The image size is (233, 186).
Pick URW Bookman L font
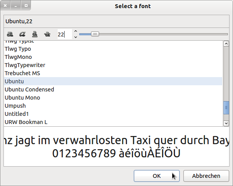26,122
